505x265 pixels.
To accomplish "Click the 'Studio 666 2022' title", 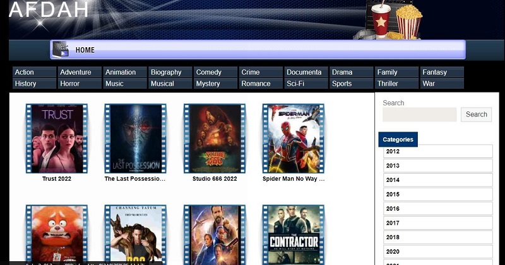I will click(215, 179).
